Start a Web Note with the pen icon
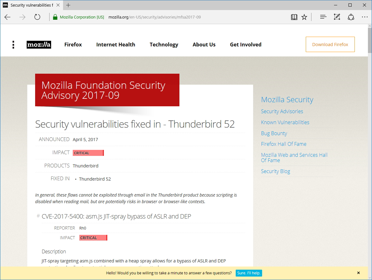 (x=337, y=17)
